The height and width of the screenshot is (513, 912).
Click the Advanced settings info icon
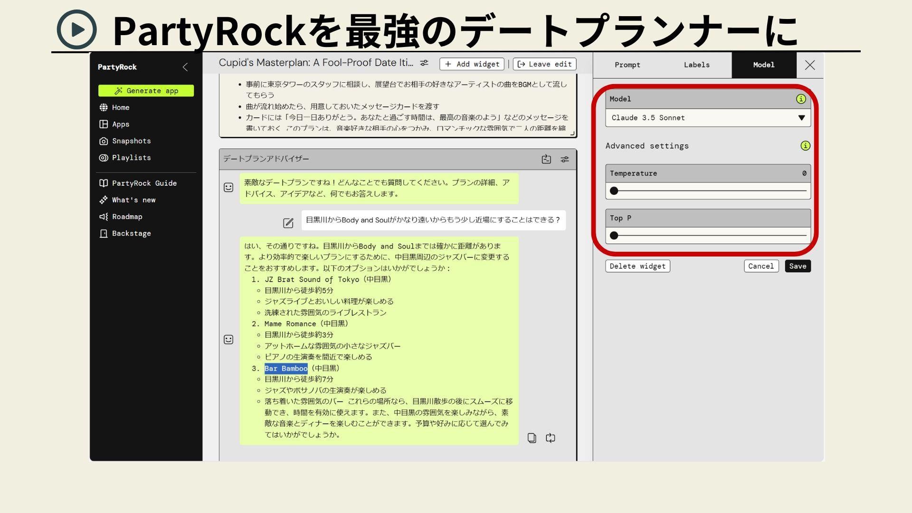coord(805,146)
